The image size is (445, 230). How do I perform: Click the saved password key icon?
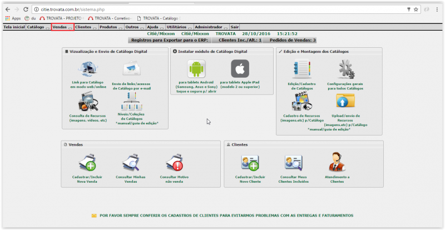coord(409,9)
